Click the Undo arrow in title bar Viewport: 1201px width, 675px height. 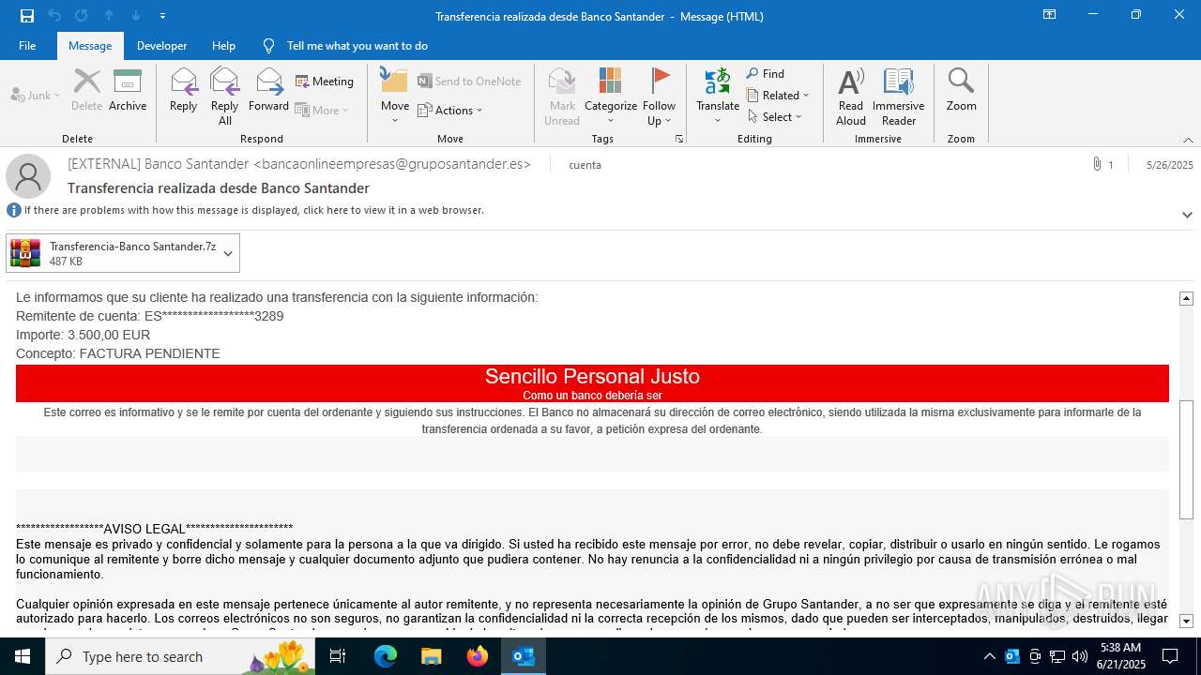point(54,16)
